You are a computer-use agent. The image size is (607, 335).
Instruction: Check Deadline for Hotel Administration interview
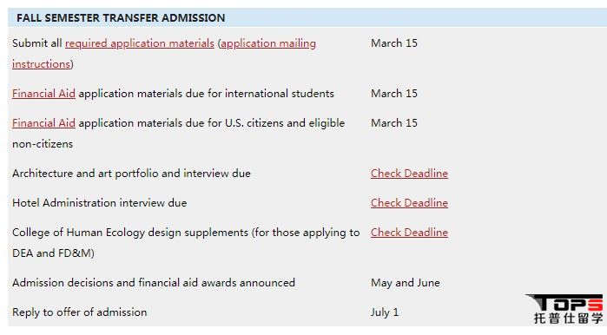point(409,203)
